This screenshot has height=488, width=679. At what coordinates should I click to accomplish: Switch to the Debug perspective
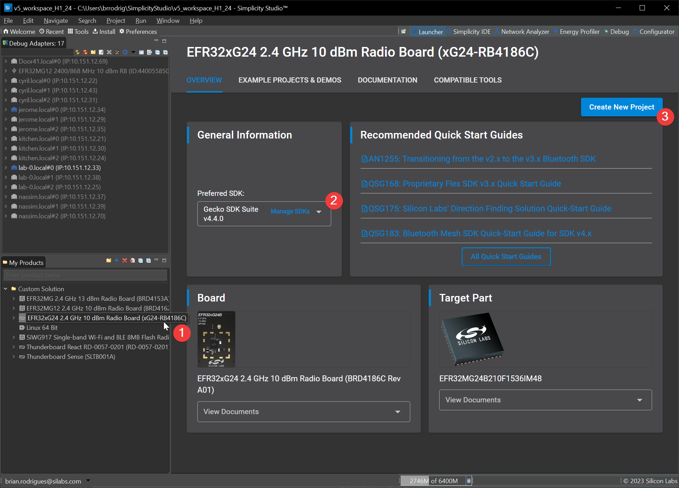616,32
